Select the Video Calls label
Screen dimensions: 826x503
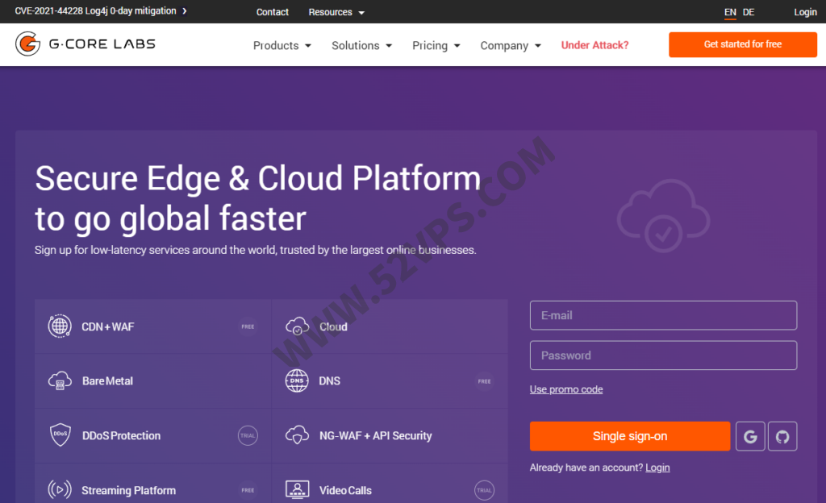[x=345, y=490]
